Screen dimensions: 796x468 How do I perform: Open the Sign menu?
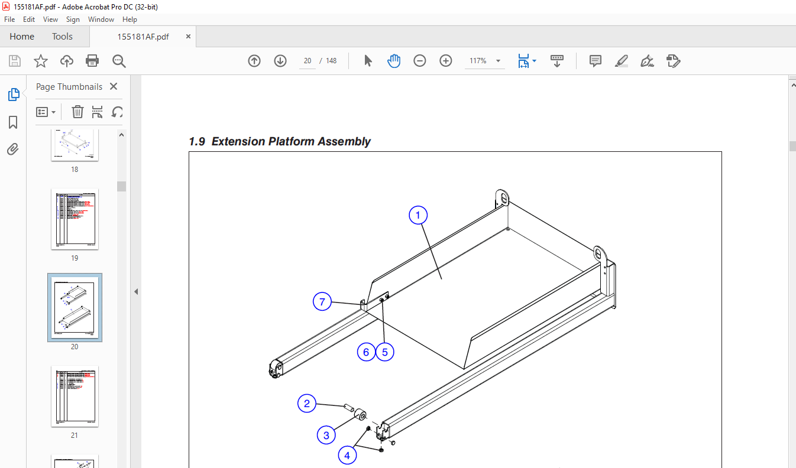coord(73,19)
